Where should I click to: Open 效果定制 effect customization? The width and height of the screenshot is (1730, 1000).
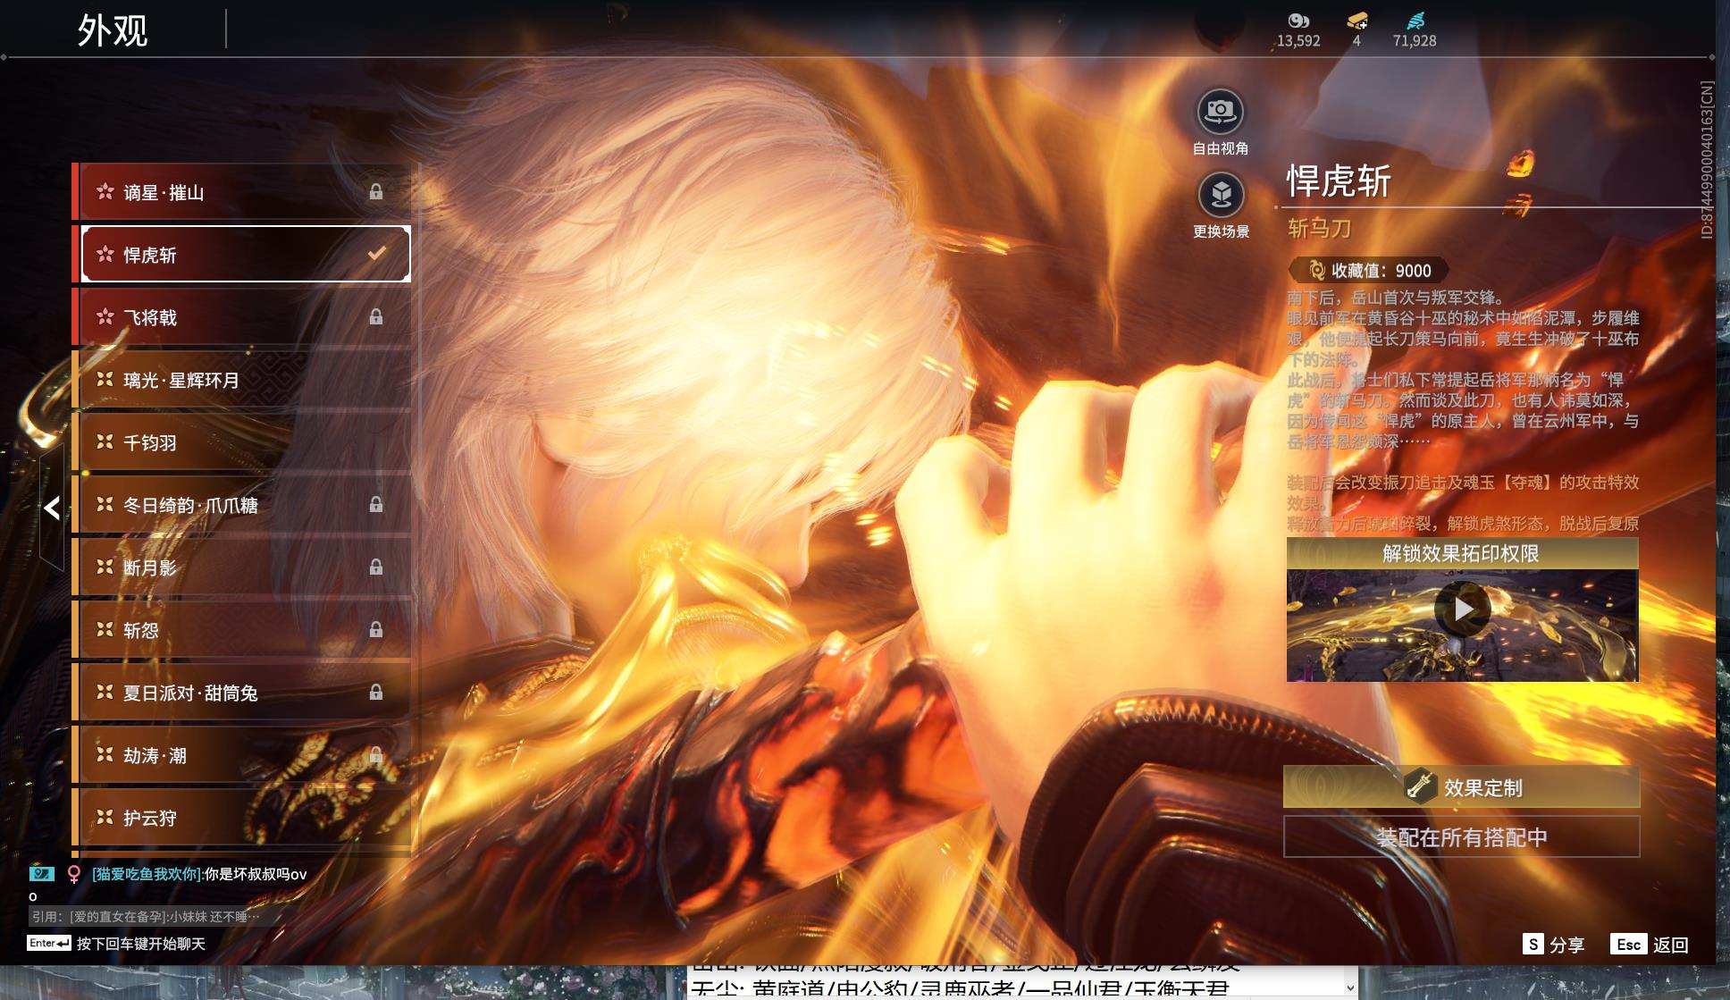pos(1461,786)
